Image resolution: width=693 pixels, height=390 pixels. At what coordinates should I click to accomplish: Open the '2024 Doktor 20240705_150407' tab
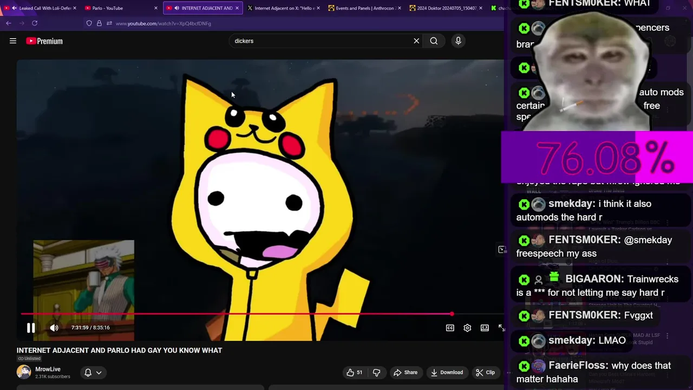(x=446, y=8)
